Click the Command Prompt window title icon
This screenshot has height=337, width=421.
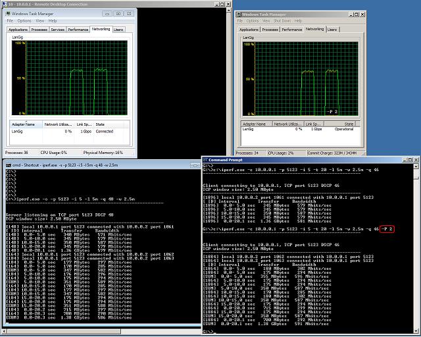click(x=205, y=160)
